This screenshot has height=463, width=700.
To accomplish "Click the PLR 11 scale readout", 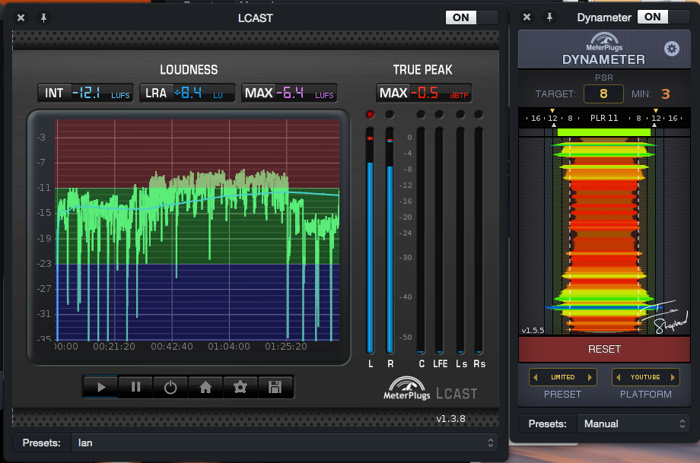I will pos(604,118).
